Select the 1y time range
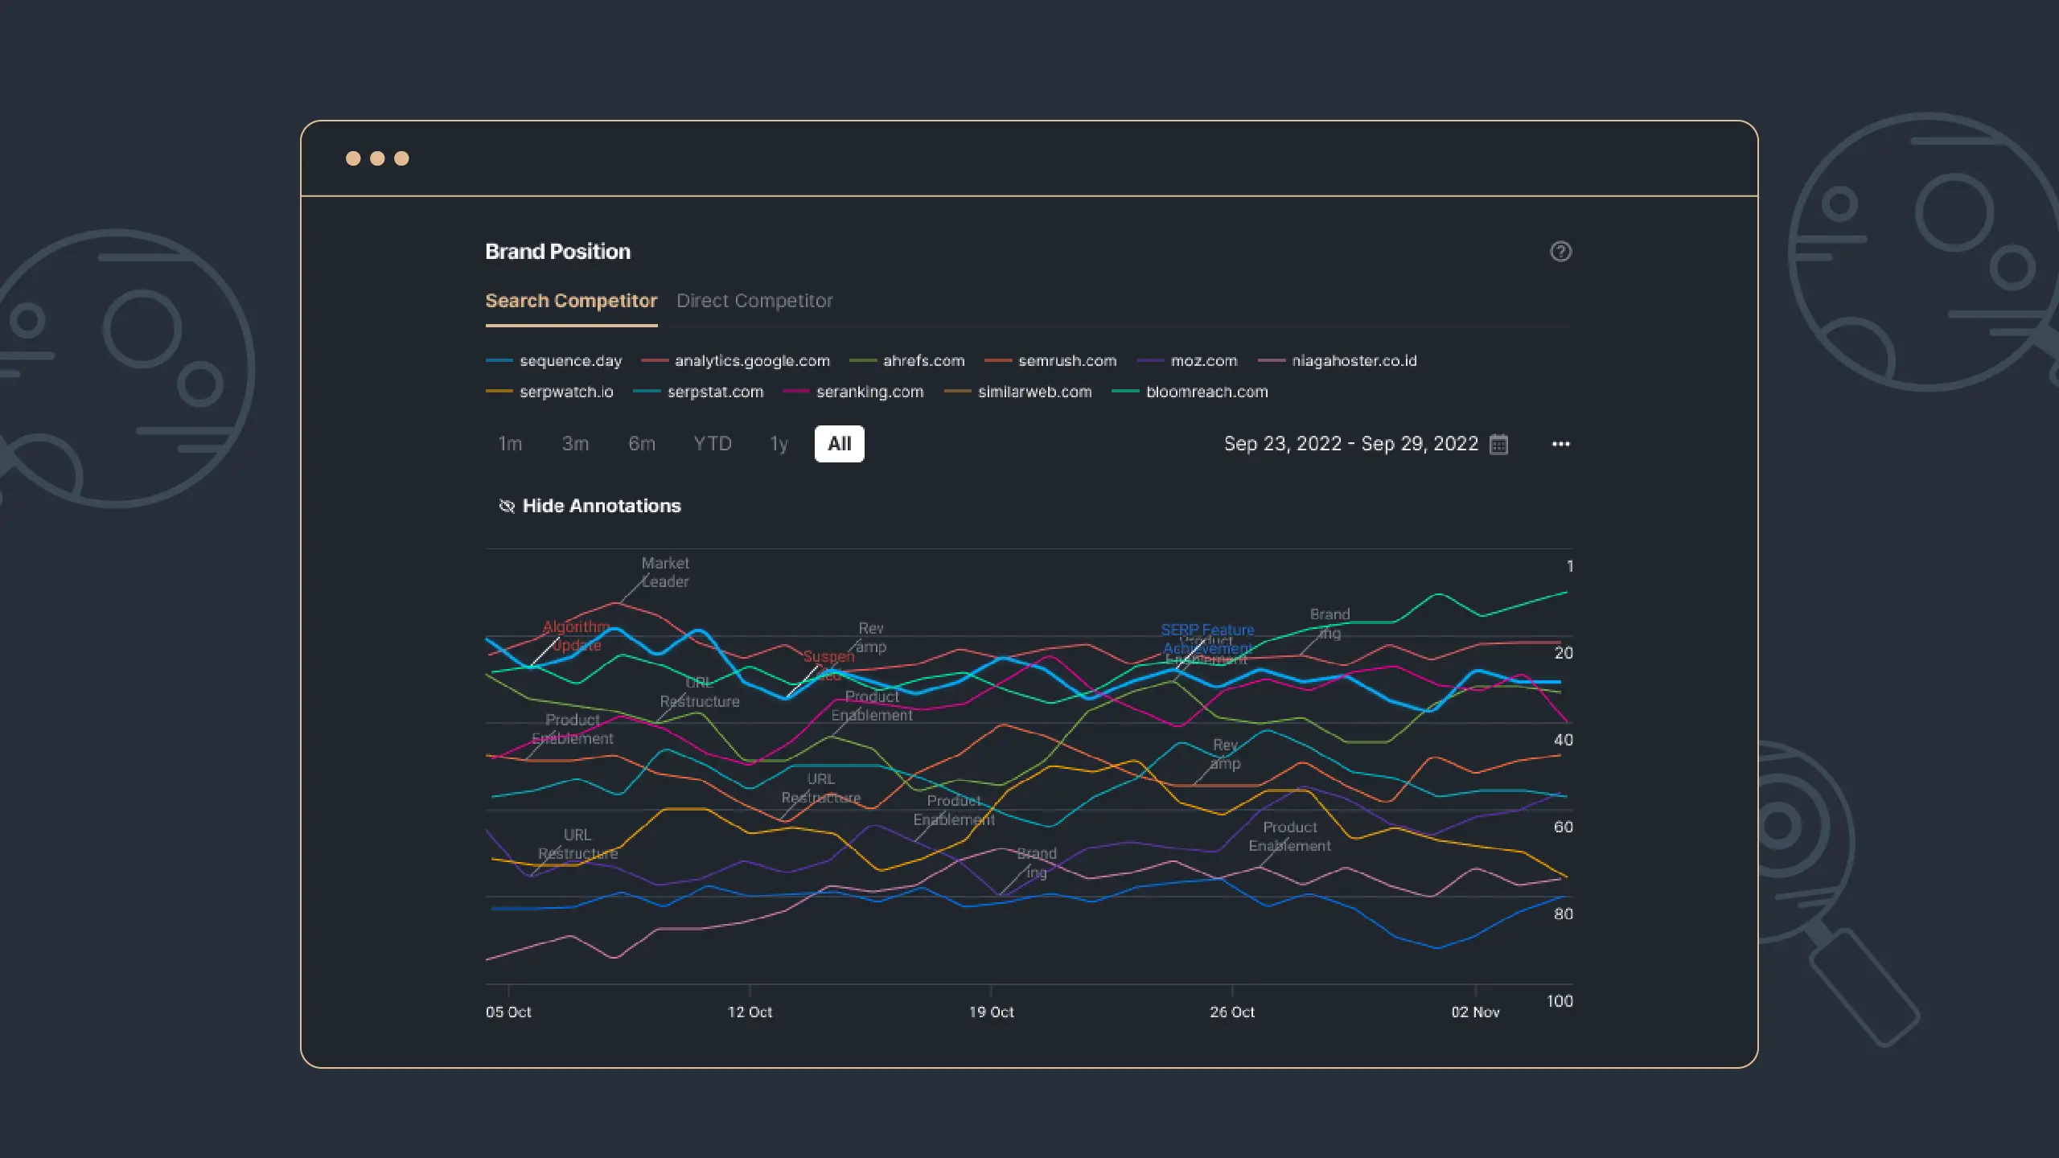Screen dimensions: 2059x1158 point(777,443)
